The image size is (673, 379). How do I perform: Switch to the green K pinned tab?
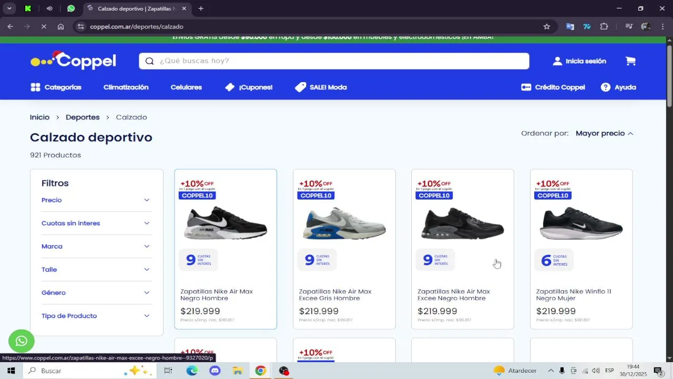tap(28, 8)
